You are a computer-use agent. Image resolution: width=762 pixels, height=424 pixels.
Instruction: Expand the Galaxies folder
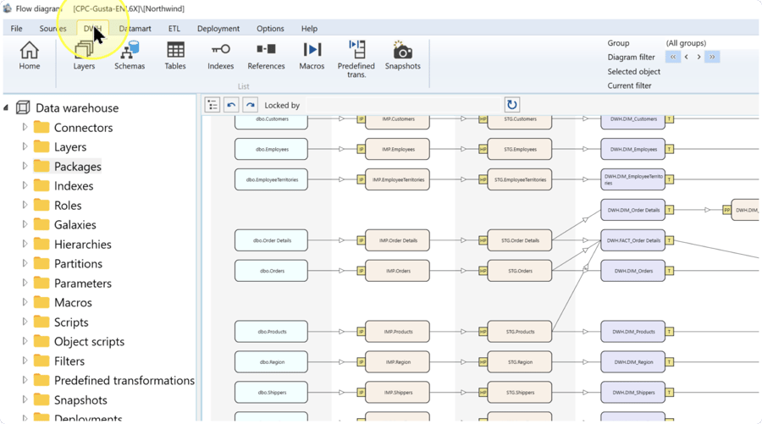(x=25, y=224)
